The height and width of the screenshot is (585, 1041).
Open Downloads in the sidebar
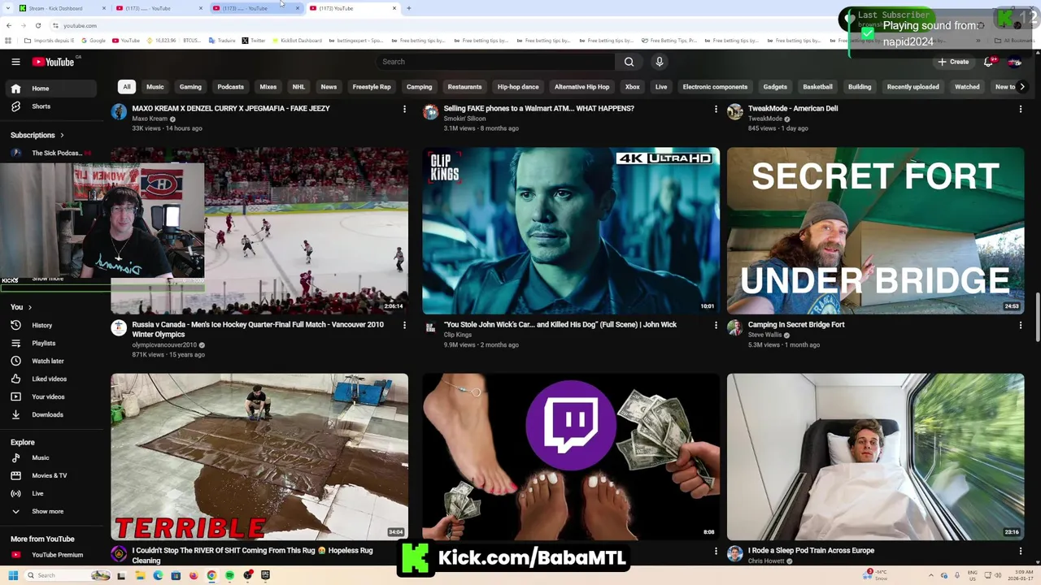tap(52, 414)
